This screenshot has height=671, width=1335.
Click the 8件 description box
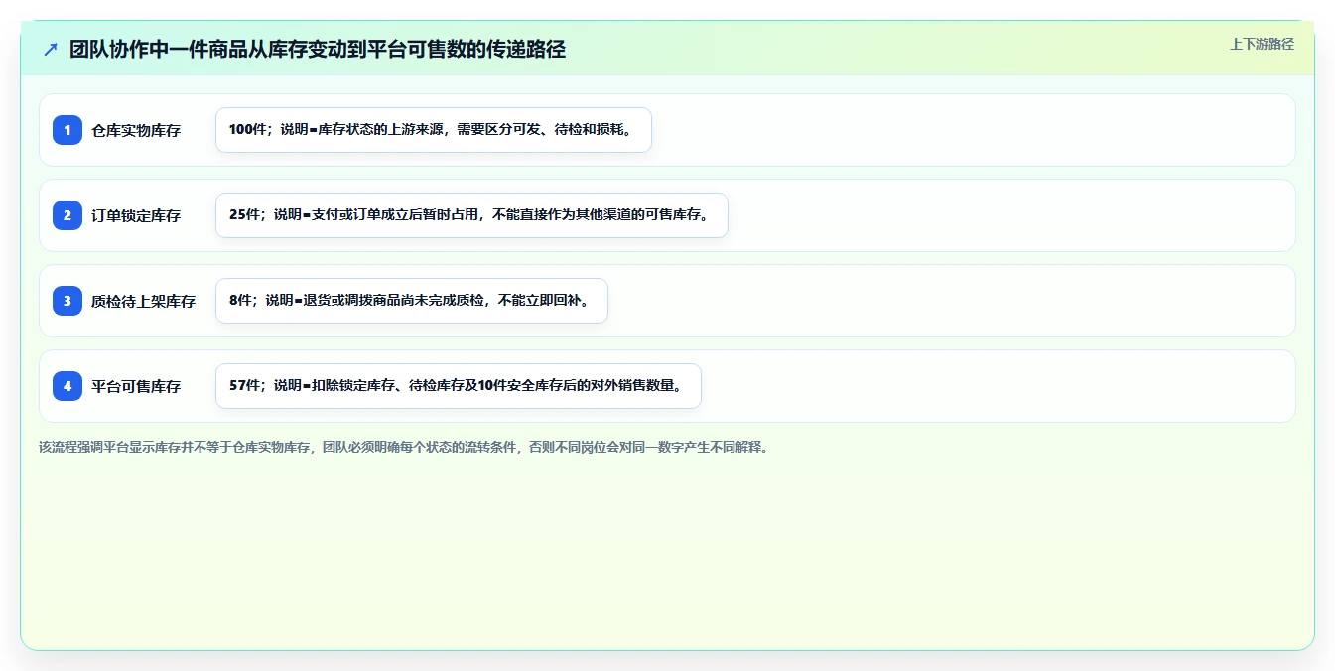(411, 301)
